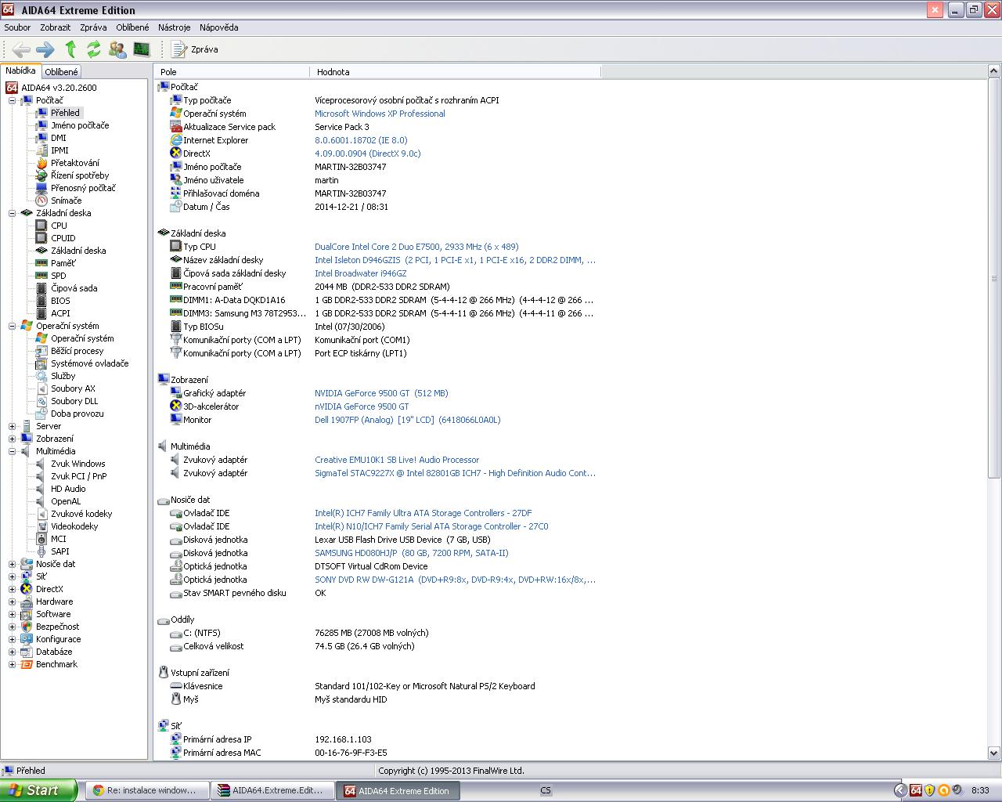The width and height of the screenshot is (1002, 802).
Task: Expand the DirectX tree node
Action: tap(12, 589)
